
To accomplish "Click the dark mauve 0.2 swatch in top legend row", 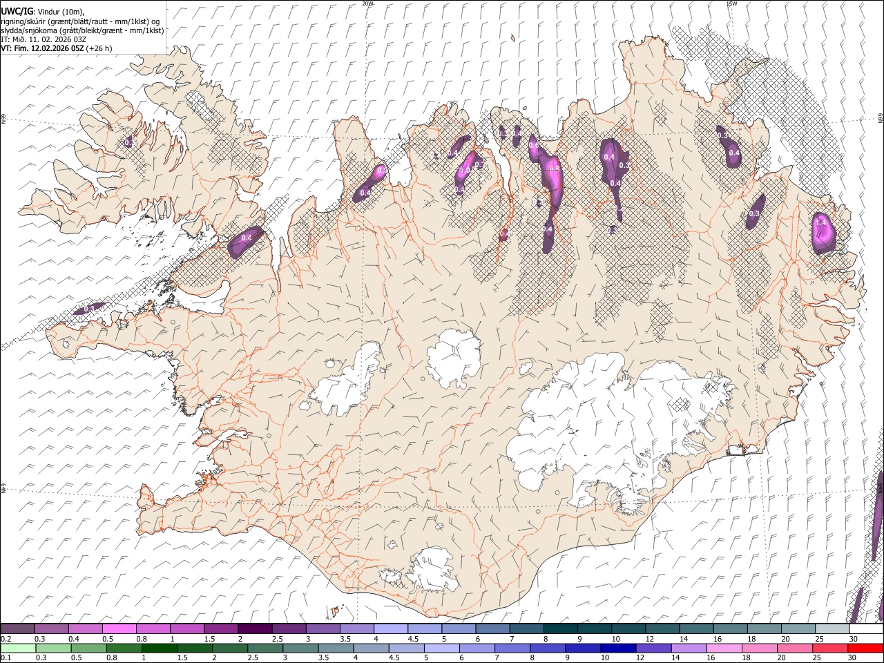I will click(17, 629).
